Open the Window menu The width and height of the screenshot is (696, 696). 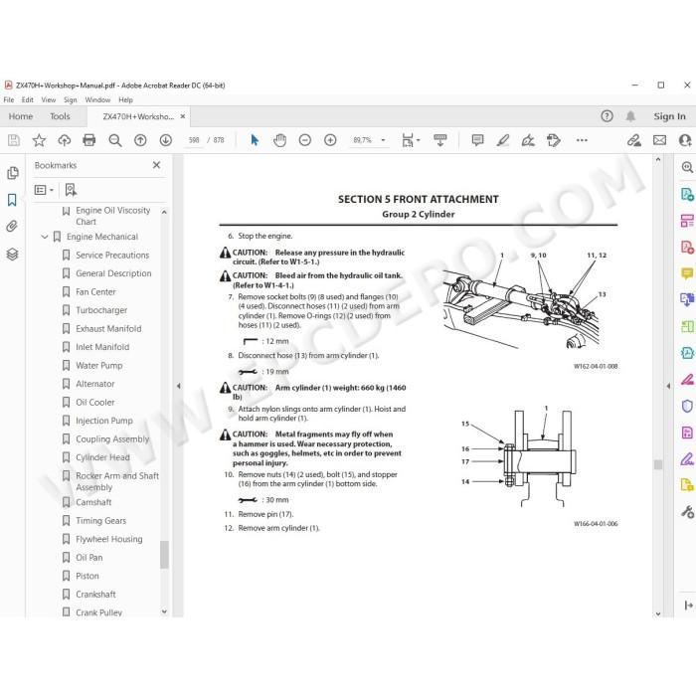point(97,99)
